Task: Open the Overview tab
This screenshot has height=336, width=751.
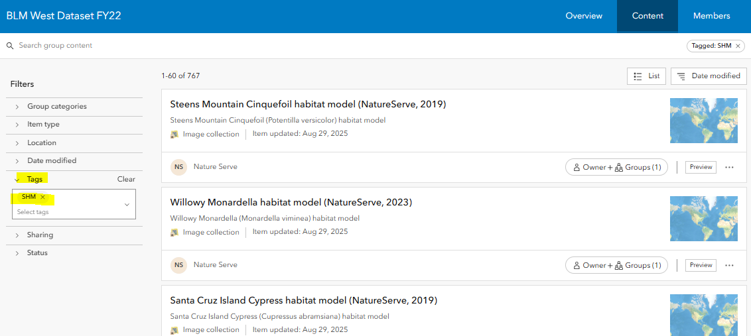Action: coord(584,16)
